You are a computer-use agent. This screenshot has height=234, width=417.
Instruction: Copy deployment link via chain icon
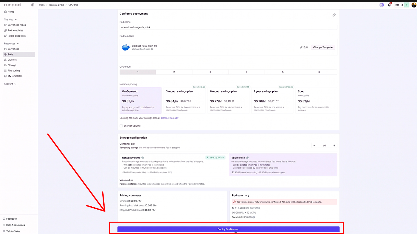(334, 15)
